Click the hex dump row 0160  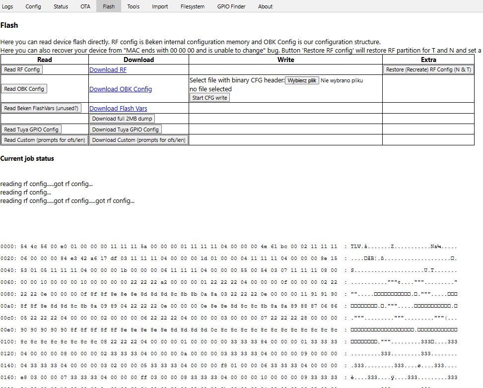pyautogui.click(x=228, y=378)
